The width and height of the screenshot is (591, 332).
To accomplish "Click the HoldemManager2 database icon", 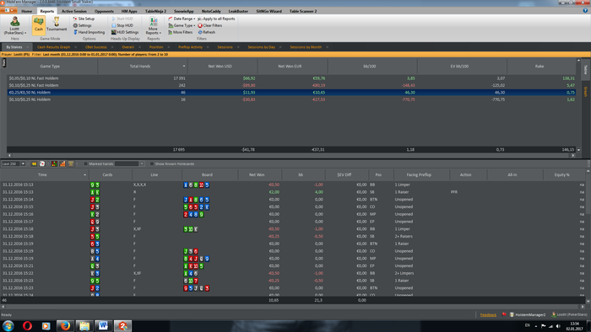I will point(512,314).
